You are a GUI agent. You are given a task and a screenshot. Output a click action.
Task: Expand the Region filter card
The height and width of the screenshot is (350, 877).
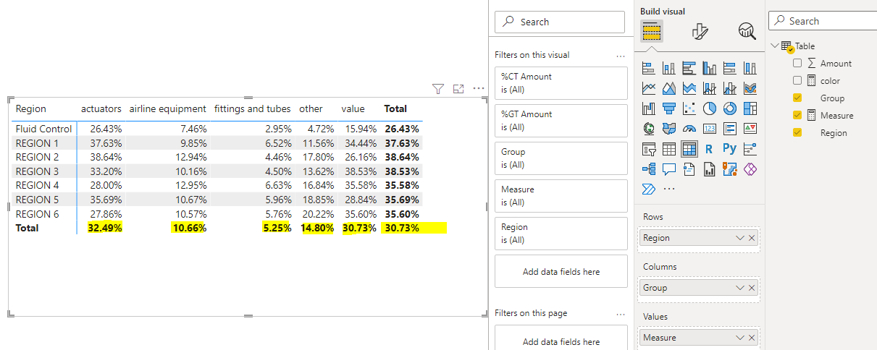561,234
